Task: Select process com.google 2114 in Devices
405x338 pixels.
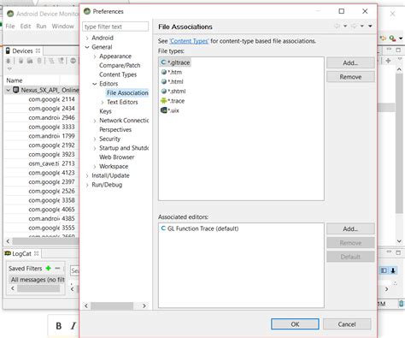Action: coord(42,99)
